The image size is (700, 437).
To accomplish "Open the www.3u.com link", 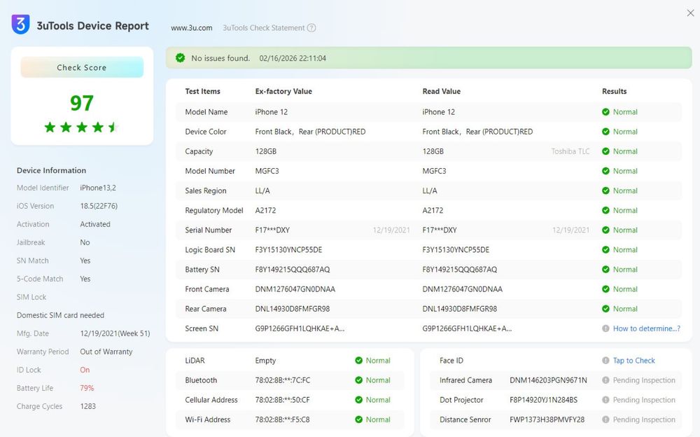I will pyautogui.click(x=191, y=28).
